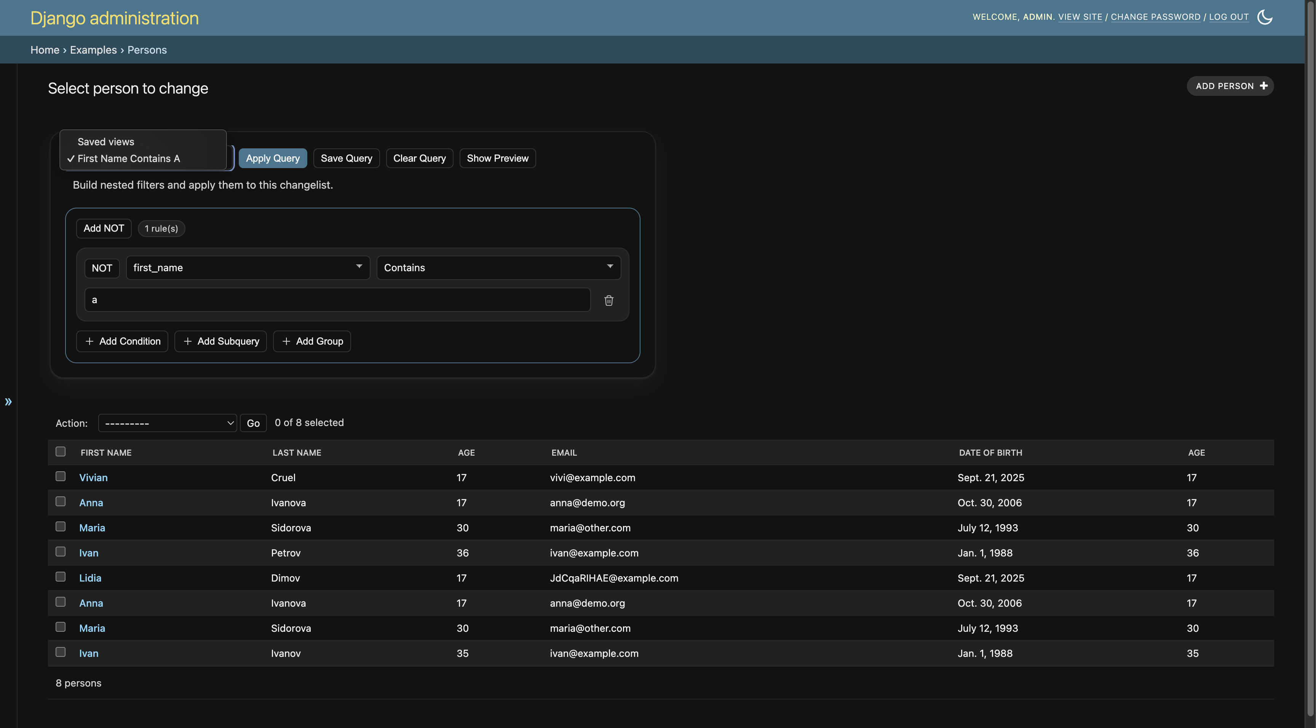Screen dimensions: 1316x728
Task: Expand the sidebar with double-chevron icon
Action: pyautogui.click(x=8, y=402)
